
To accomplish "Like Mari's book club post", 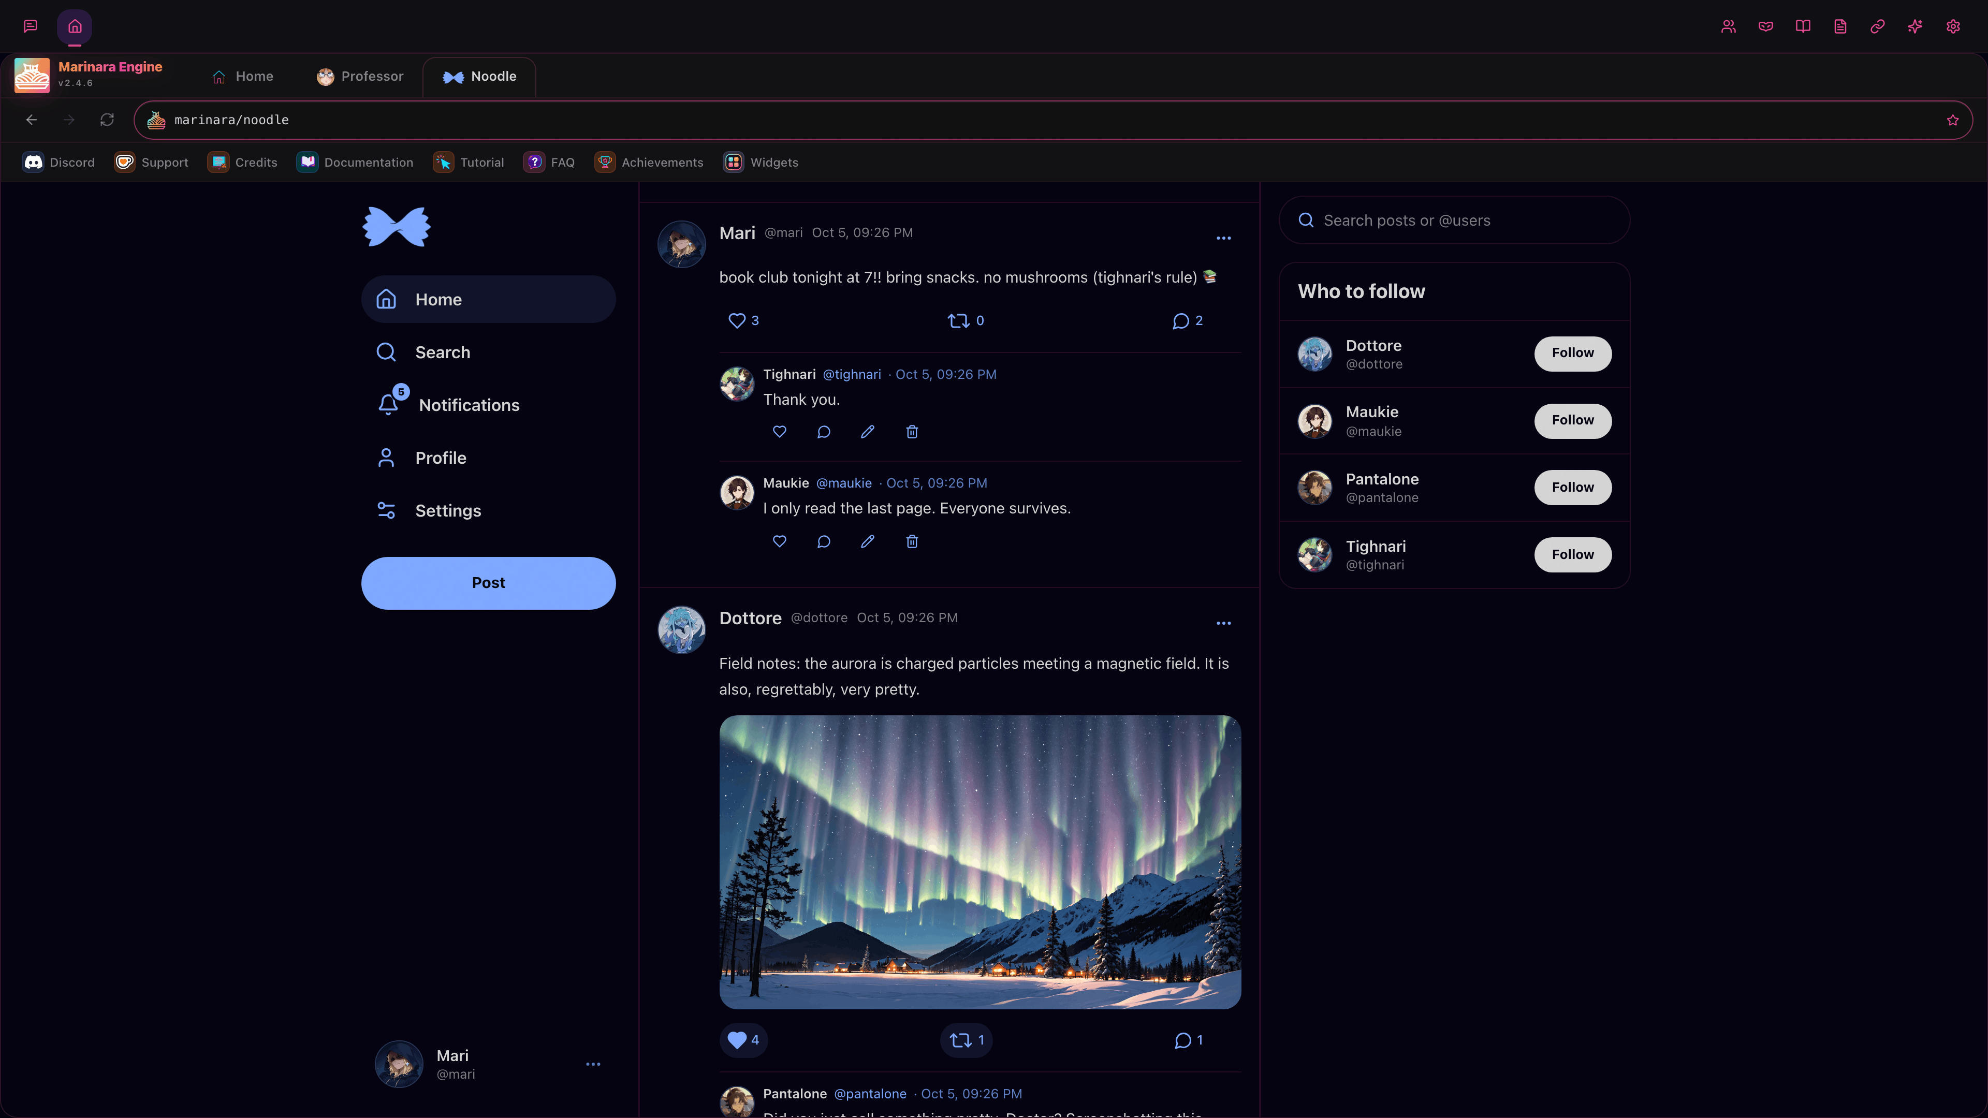I will click(744, 320).
